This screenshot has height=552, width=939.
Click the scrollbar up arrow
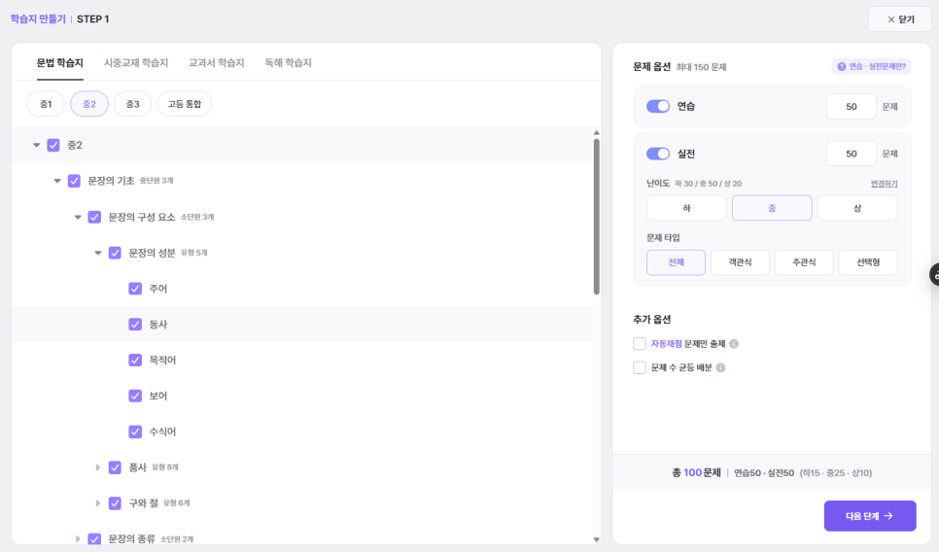(597, 133)
